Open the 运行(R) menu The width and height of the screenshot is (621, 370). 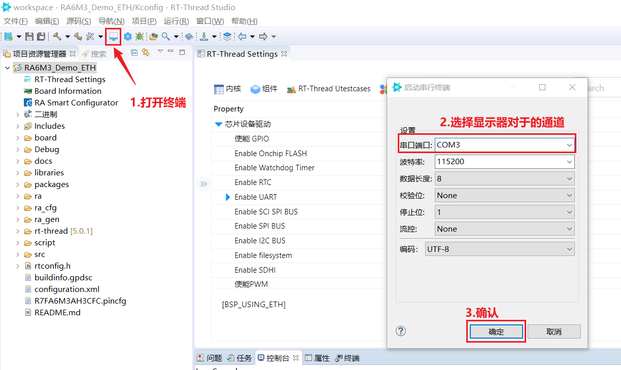coord(176,21)
